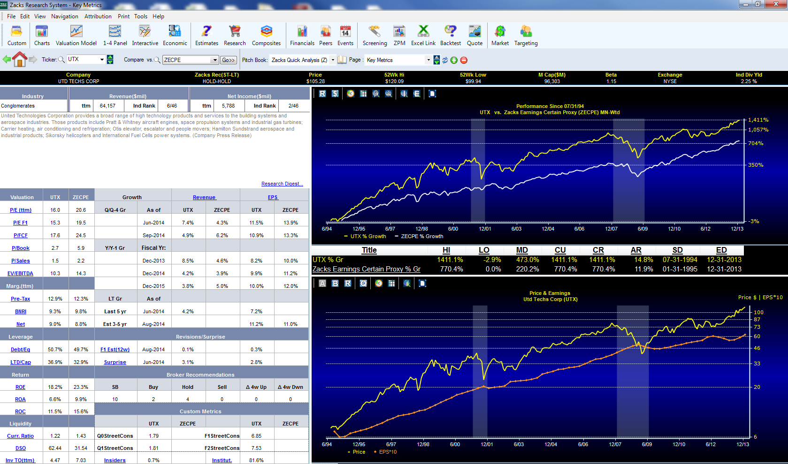Open the Tools menu
The height and width of the screenshot is (464, 788).
[141, 16]
